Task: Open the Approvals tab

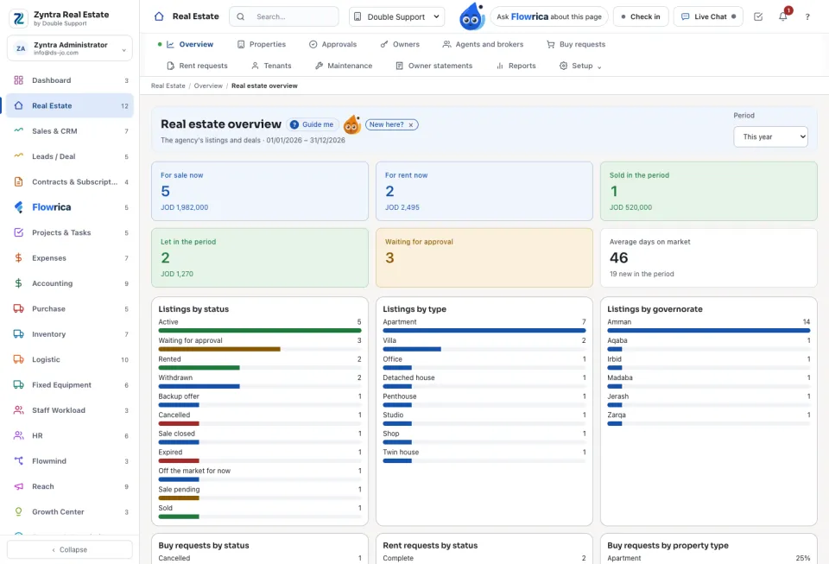Action: coord(332,44)
